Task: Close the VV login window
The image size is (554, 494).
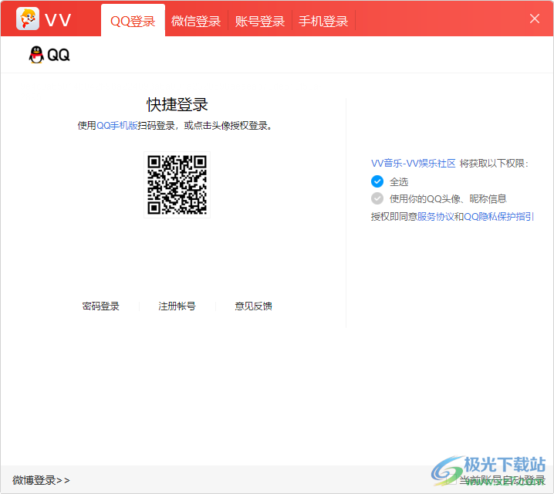Action: [534, 19]
